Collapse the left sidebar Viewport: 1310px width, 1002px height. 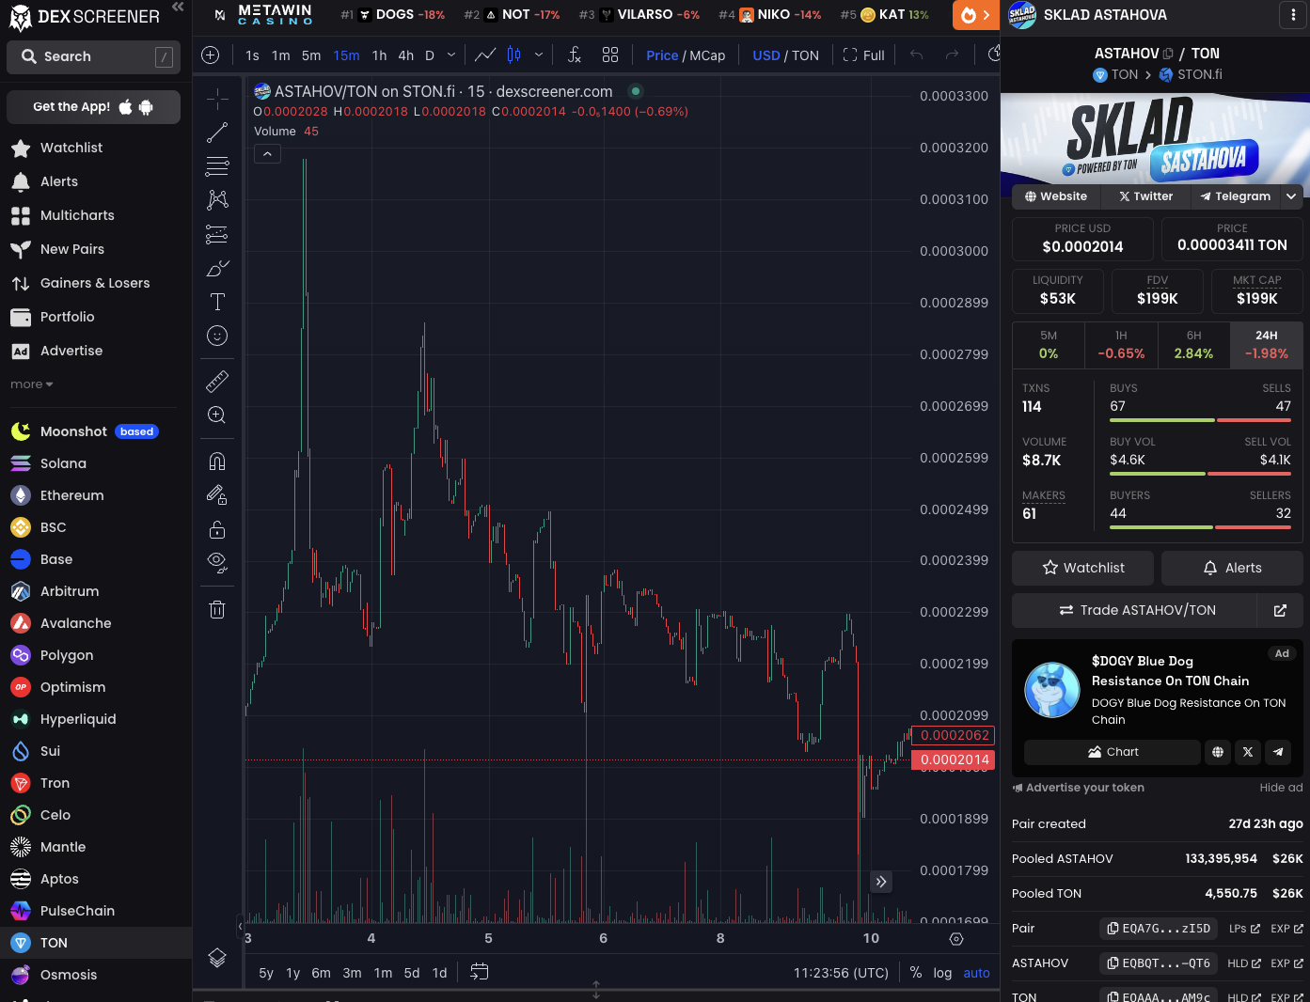point(178,8)
